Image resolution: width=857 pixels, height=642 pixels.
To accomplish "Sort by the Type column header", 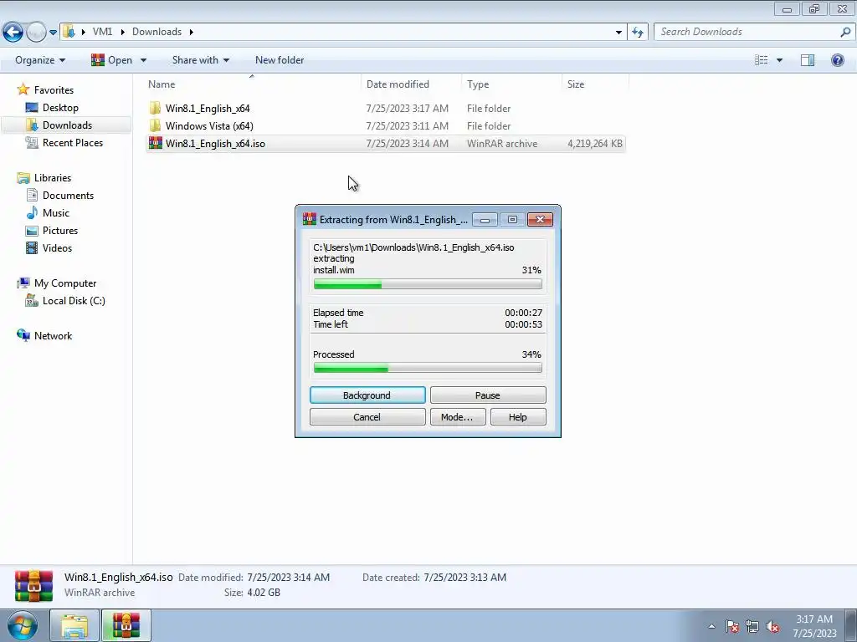I will click(511, 84).
